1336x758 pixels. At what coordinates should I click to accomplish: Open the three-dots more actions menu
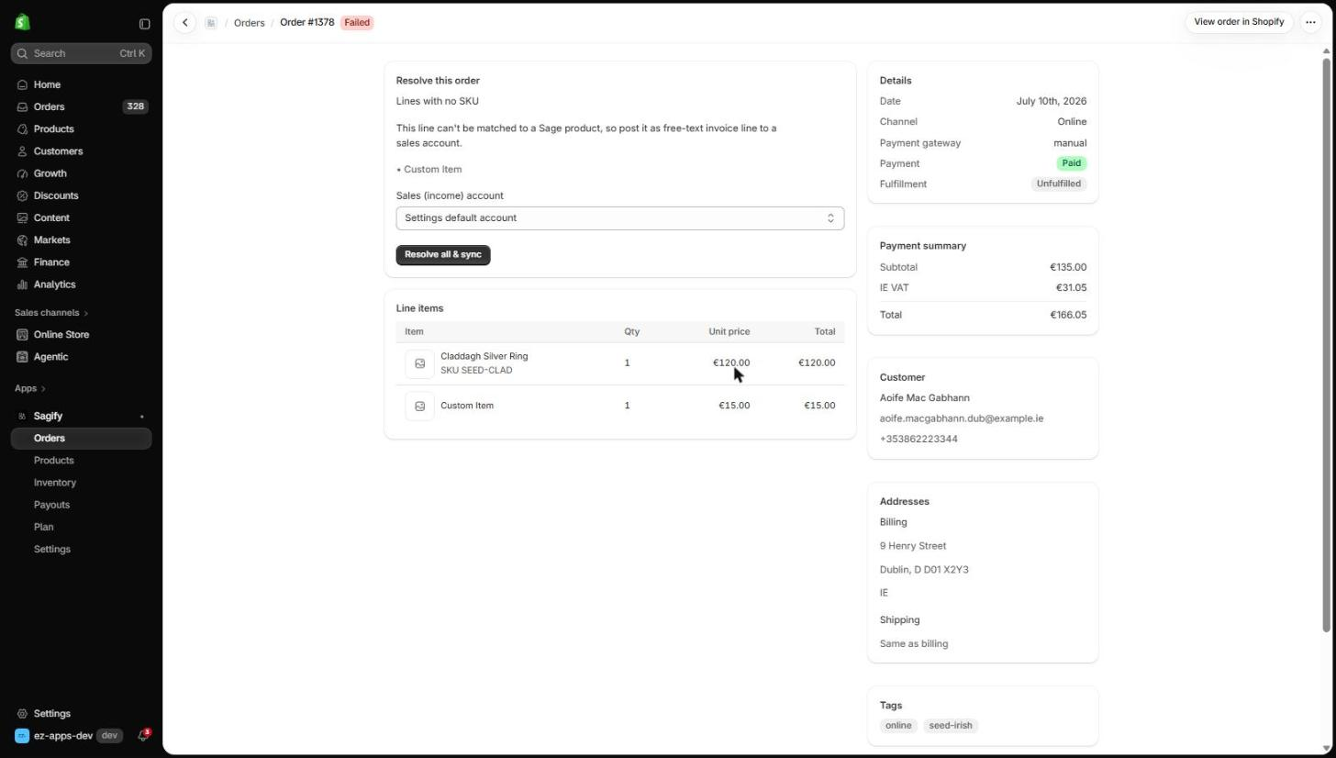pos(1310,22)
